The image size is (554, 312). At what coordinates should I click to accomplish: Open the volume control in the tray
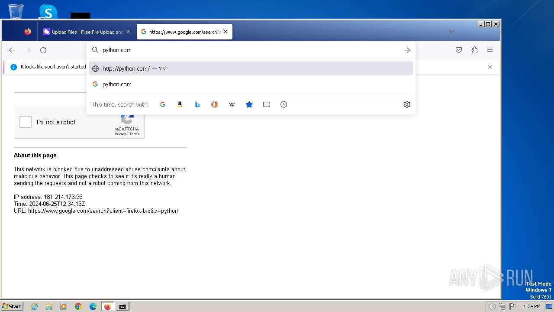pyautogui.click(x=492, y=306)
